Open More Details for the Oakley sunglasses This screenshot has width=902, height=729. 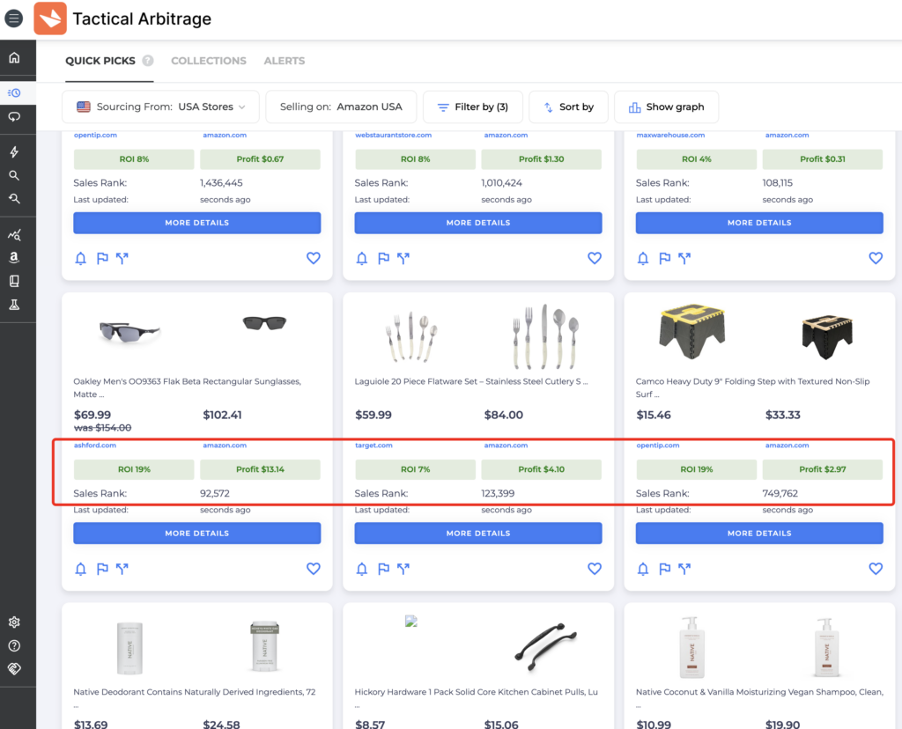(196, 533)
